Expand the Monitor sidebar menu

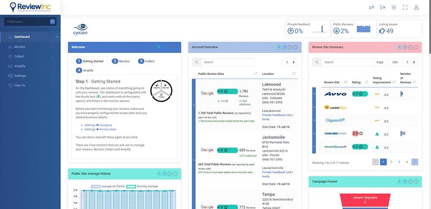[30, 47]
